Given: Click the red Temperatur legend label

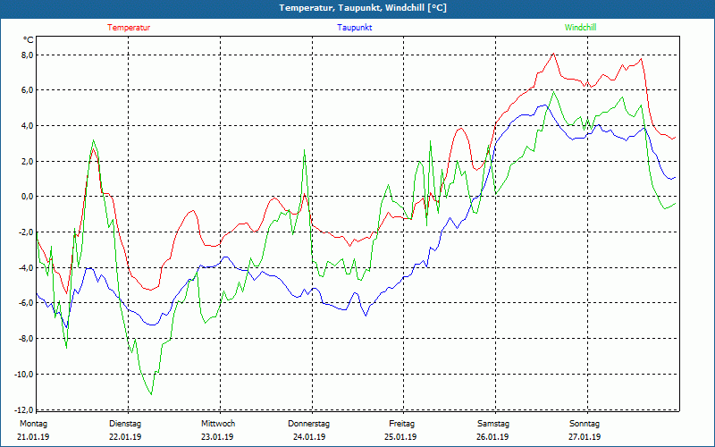Looking at the screenshot, I should coord(129,28).
